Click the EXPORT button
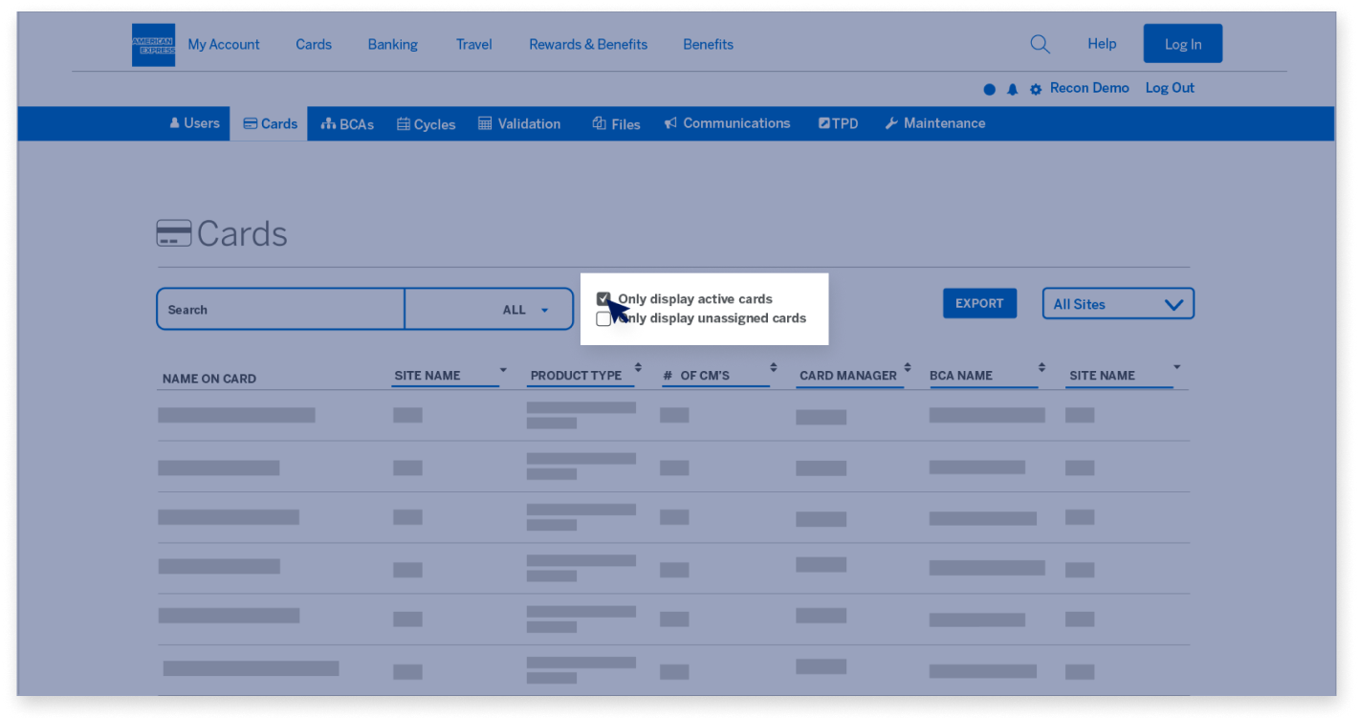The image size is (1359, 718). [x=979, y=303]
